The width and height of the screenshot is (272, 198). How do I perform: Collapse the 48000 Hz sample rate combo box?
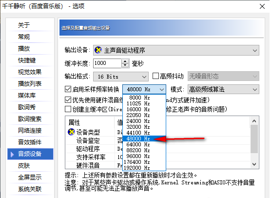point(144,89)
